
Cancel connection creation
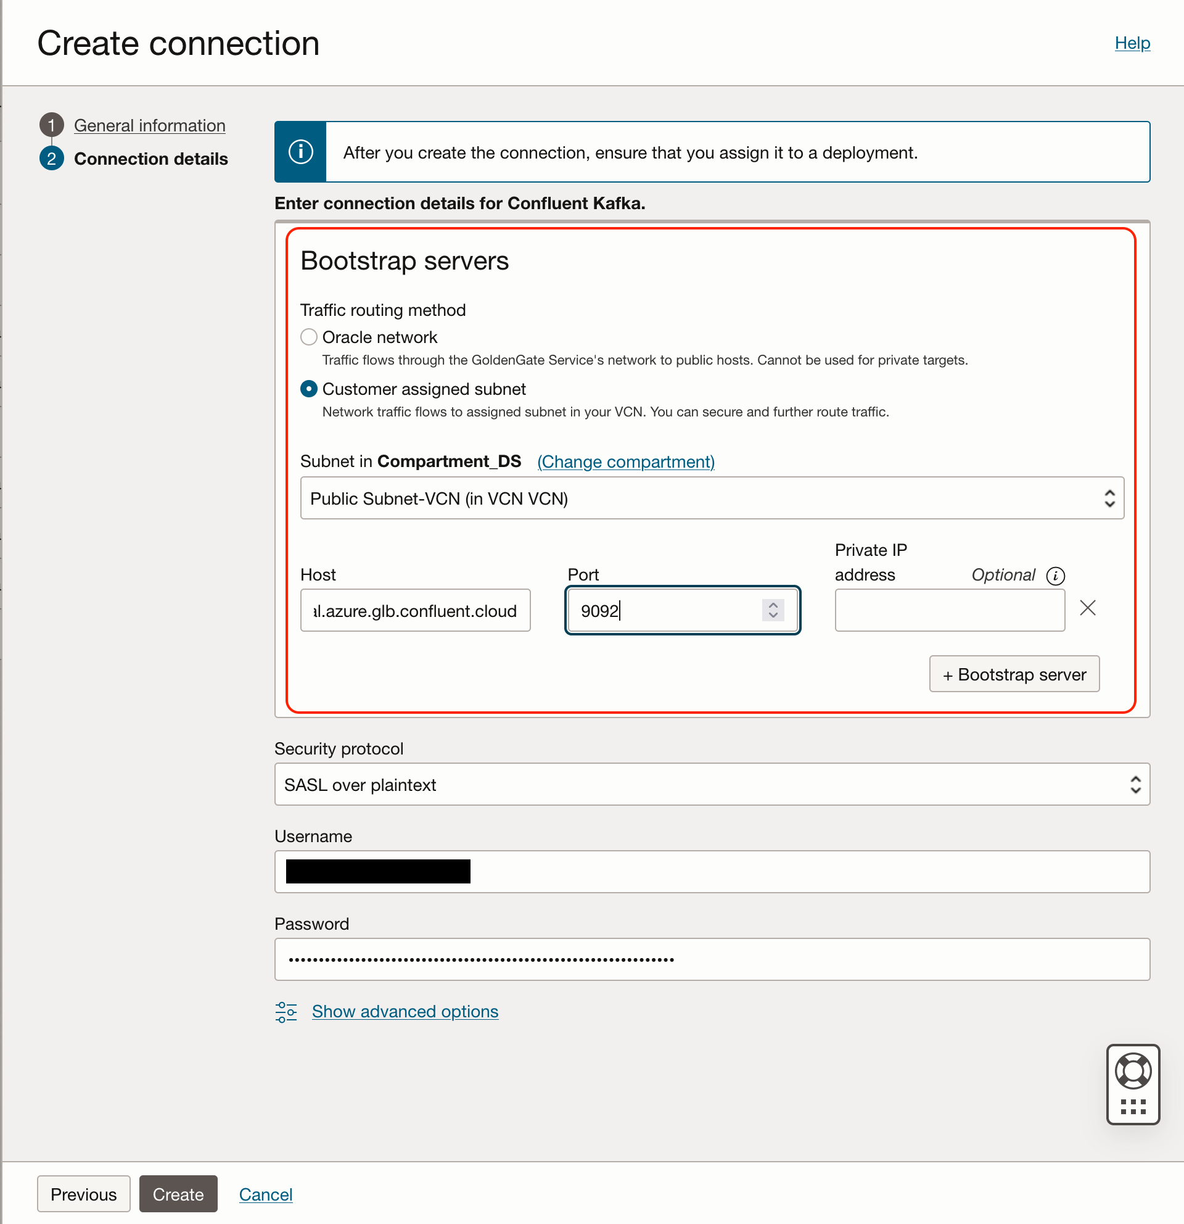pos(266,1194)
